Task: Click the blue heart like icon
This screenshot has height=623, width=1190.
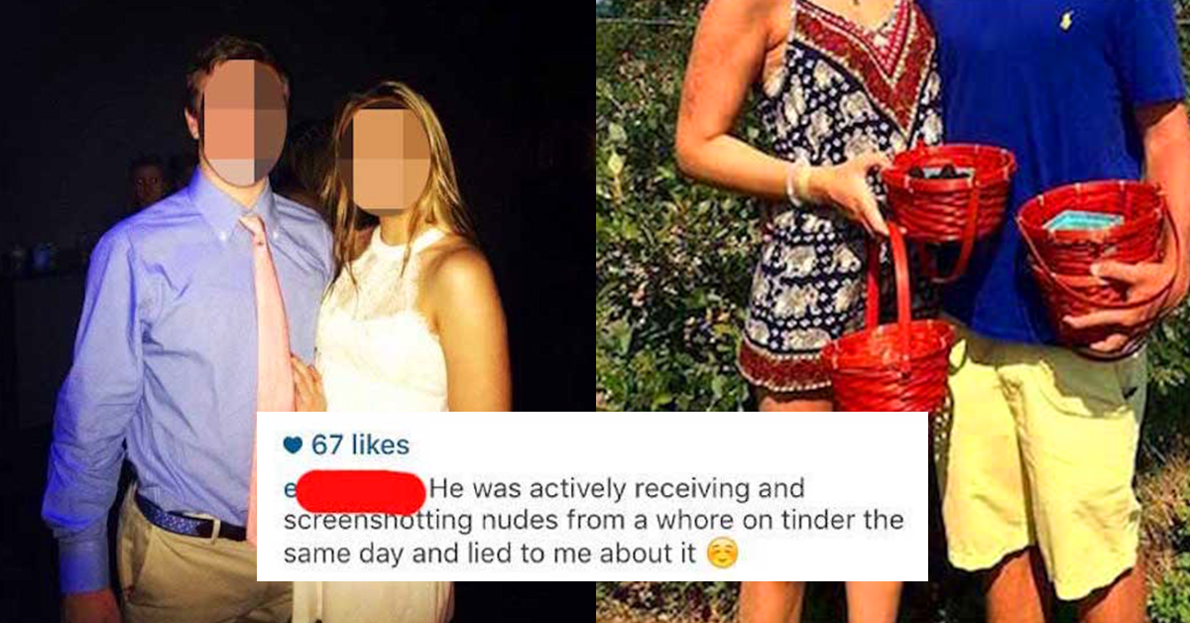Action: [294, 445]
